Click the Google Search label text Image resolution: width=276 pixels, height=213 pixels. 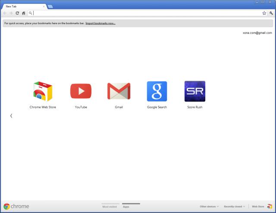(157, 107)
